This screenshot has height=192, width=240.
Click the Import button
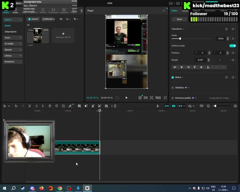33,19
